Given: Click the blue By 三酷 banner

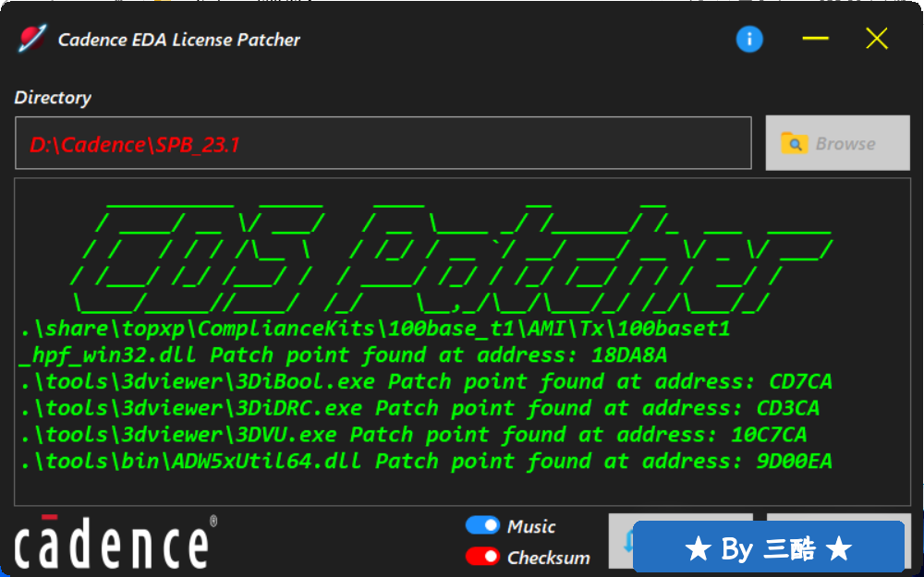Looking at the screenshot, I should click(x=769, y=547).
